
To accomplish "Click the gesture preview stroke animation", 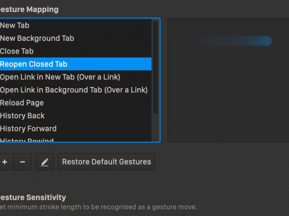I will tap(231, 41).
